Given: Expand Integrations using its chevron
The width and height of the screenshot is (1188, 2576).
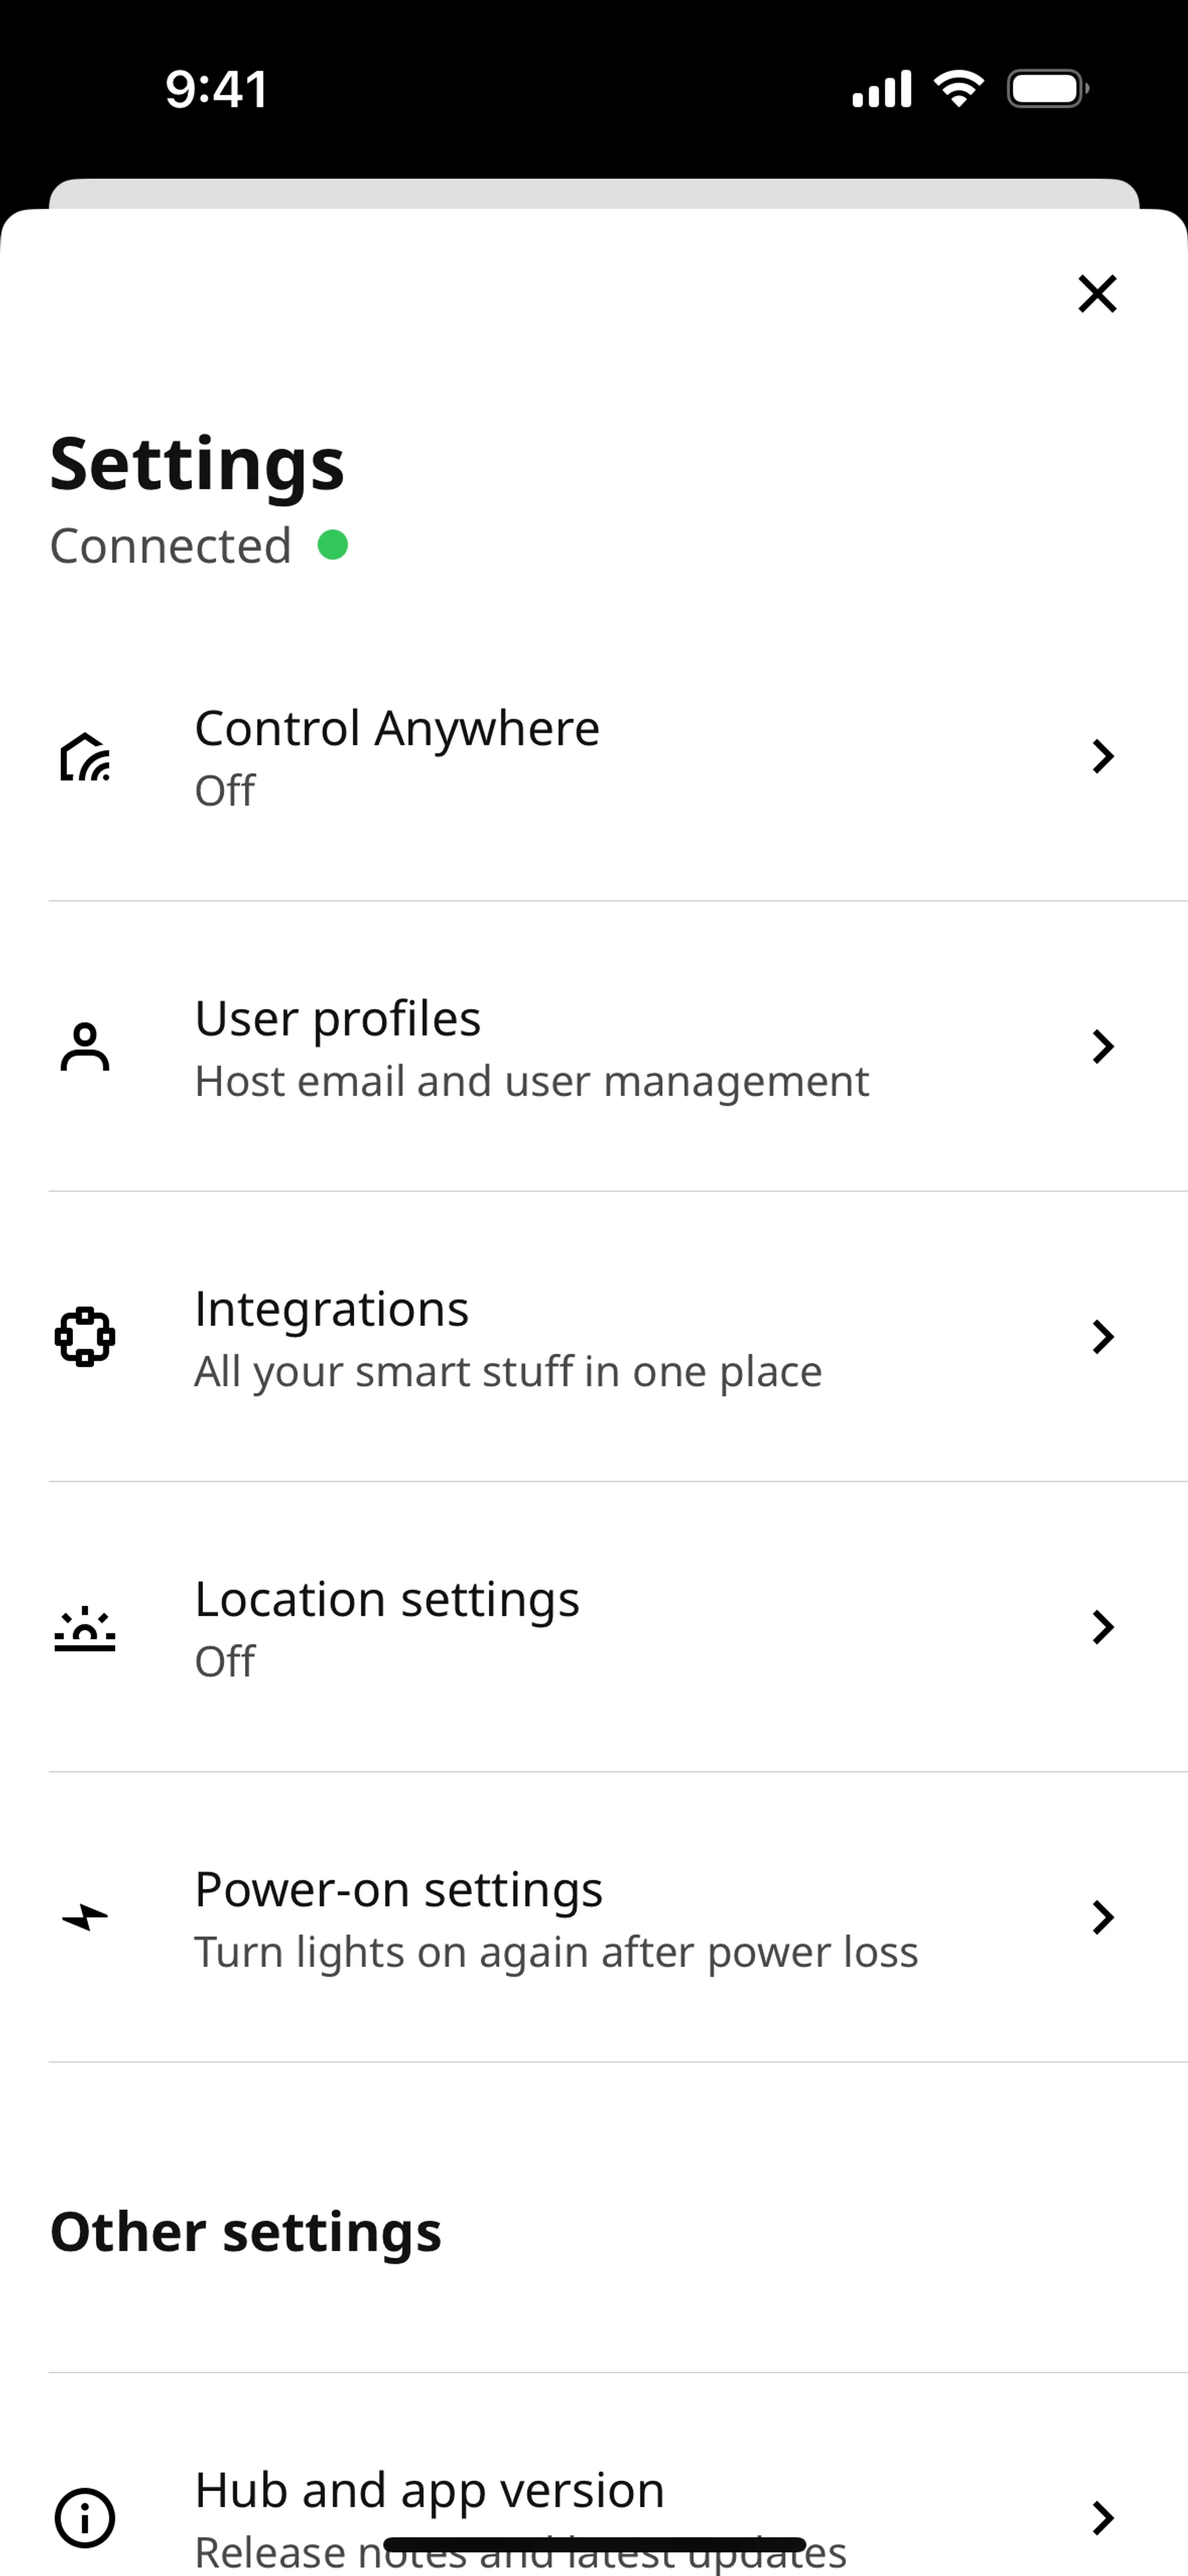Looking at the screenshot, I should pyautogui.click(x=1102, y=1337).
